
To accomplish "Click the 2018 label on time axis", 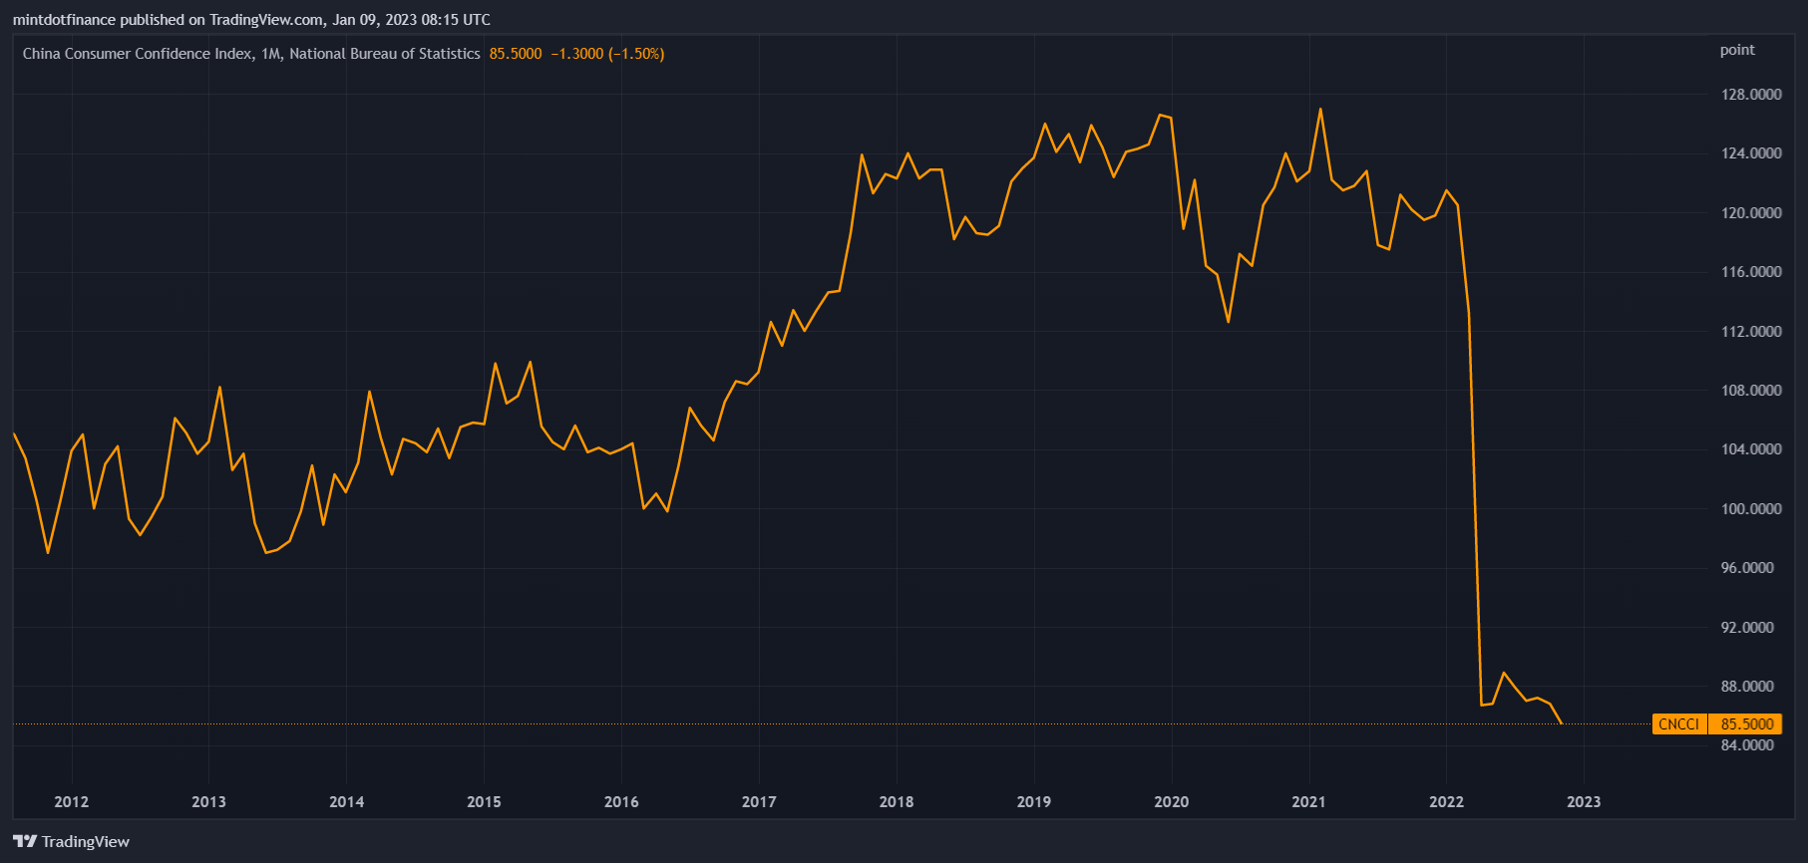I will (897, 802).
